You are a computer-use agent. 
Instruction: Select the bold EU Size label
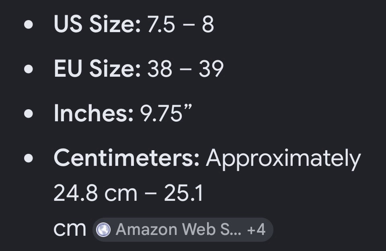(x=97, y=68)
